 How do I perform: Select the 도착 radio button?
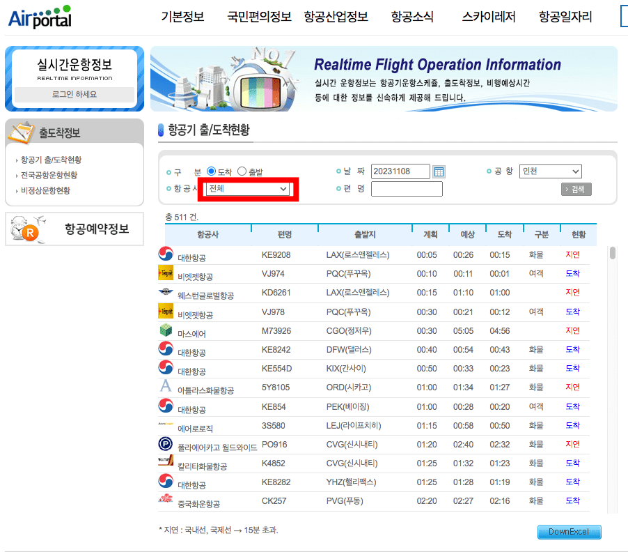(x=211, y=171)
